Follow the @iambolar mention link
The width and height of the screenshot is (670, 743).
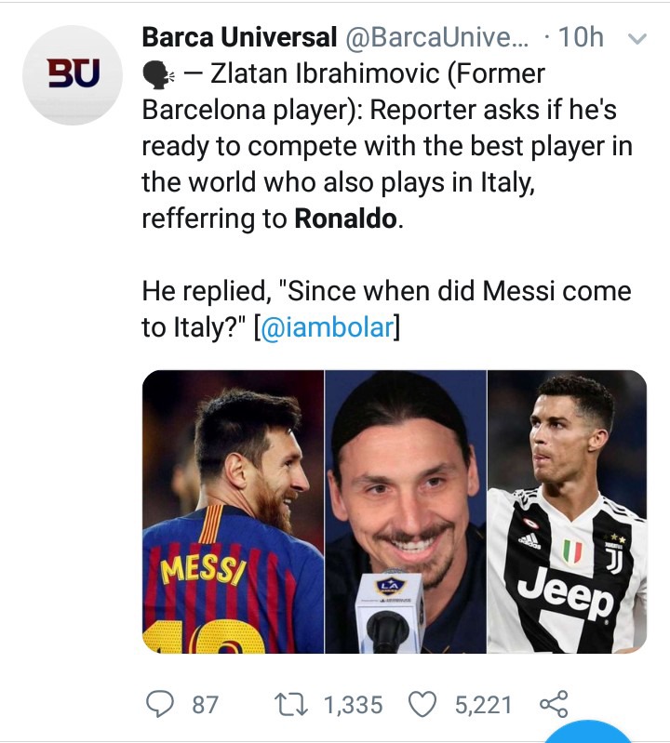[328, 327]
